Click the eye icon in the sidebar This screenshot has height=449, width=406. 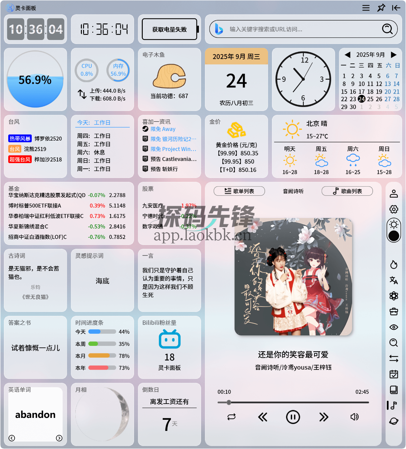(x=394, y=327)
